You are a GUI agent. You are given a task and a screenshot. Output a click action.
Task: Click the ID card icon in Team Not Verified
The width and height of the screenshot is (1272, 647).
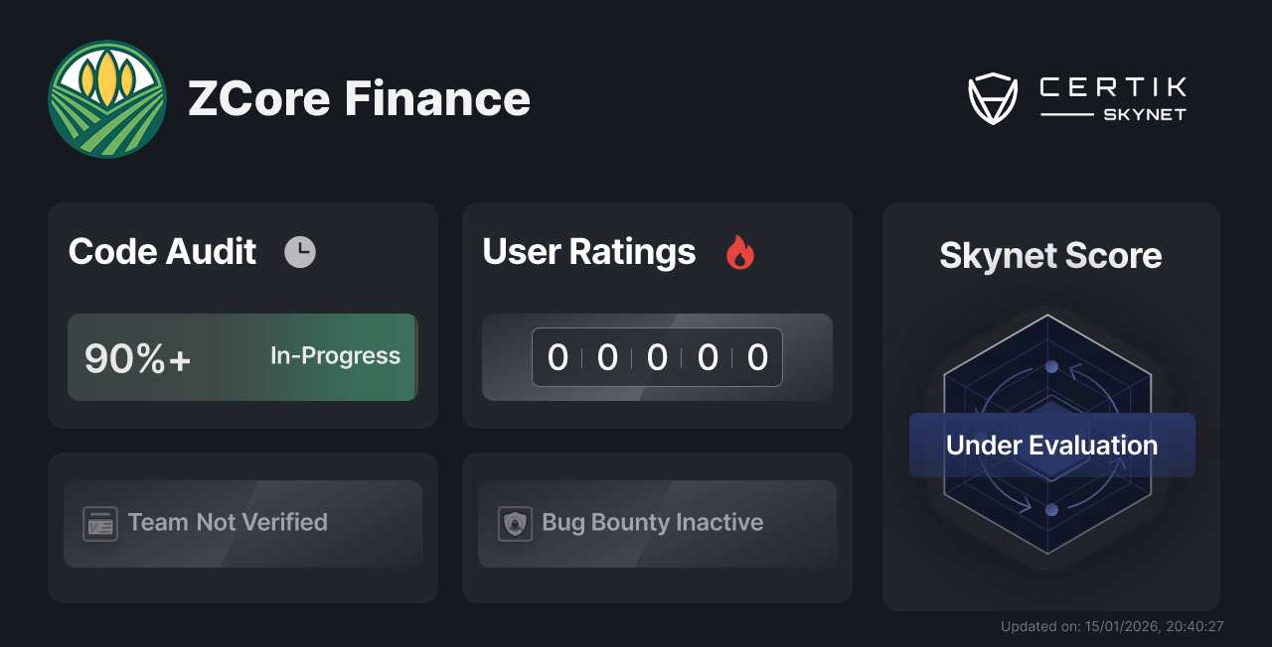click(99, 523)
